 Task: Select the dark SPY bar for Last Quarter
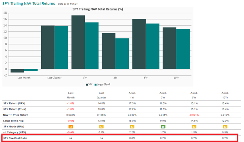click(x=48, y=47)
